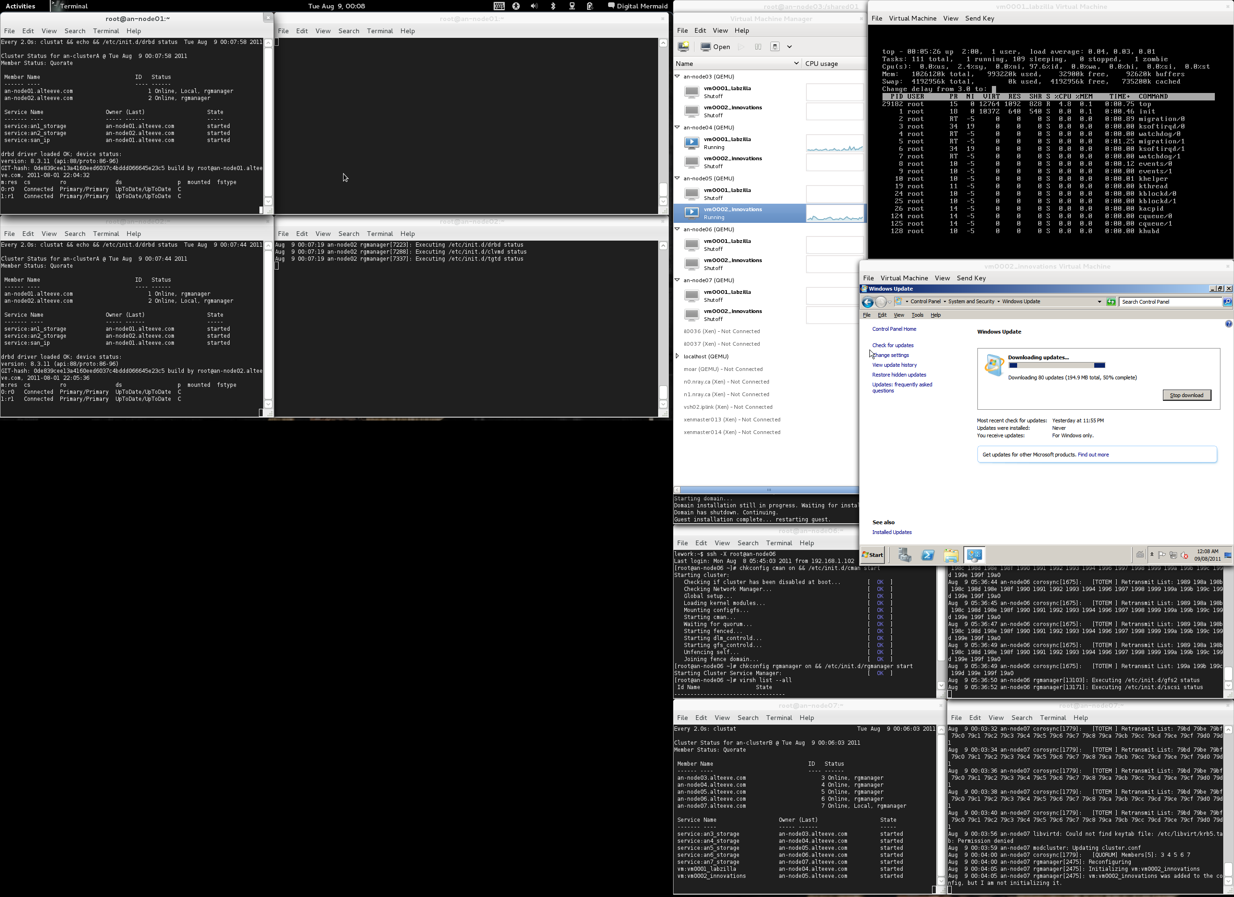Open the Check for updates link
1234x897 pixels.
click(x=892, y=345)
